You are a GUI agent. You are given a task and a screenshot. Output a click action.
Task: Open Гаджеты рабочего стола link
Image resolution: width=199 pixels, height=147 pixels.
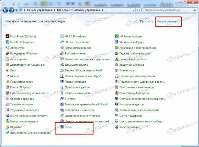pyautogui.click(x=135, y=53)
